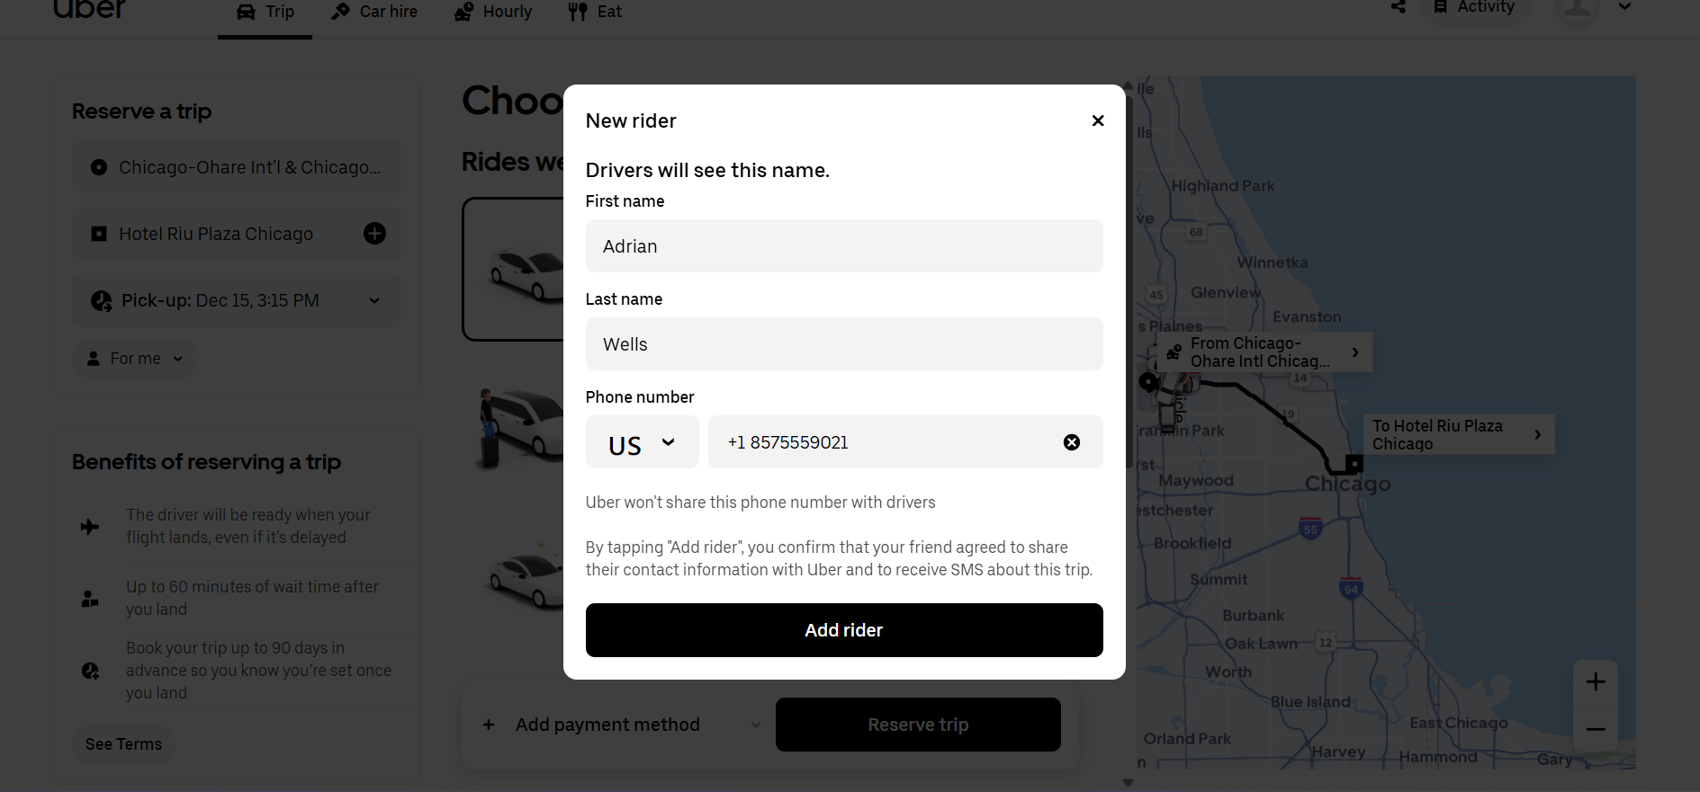Click the add stop plus icon
Viewport: 1700px width, 792px height.
click(374, 234)
